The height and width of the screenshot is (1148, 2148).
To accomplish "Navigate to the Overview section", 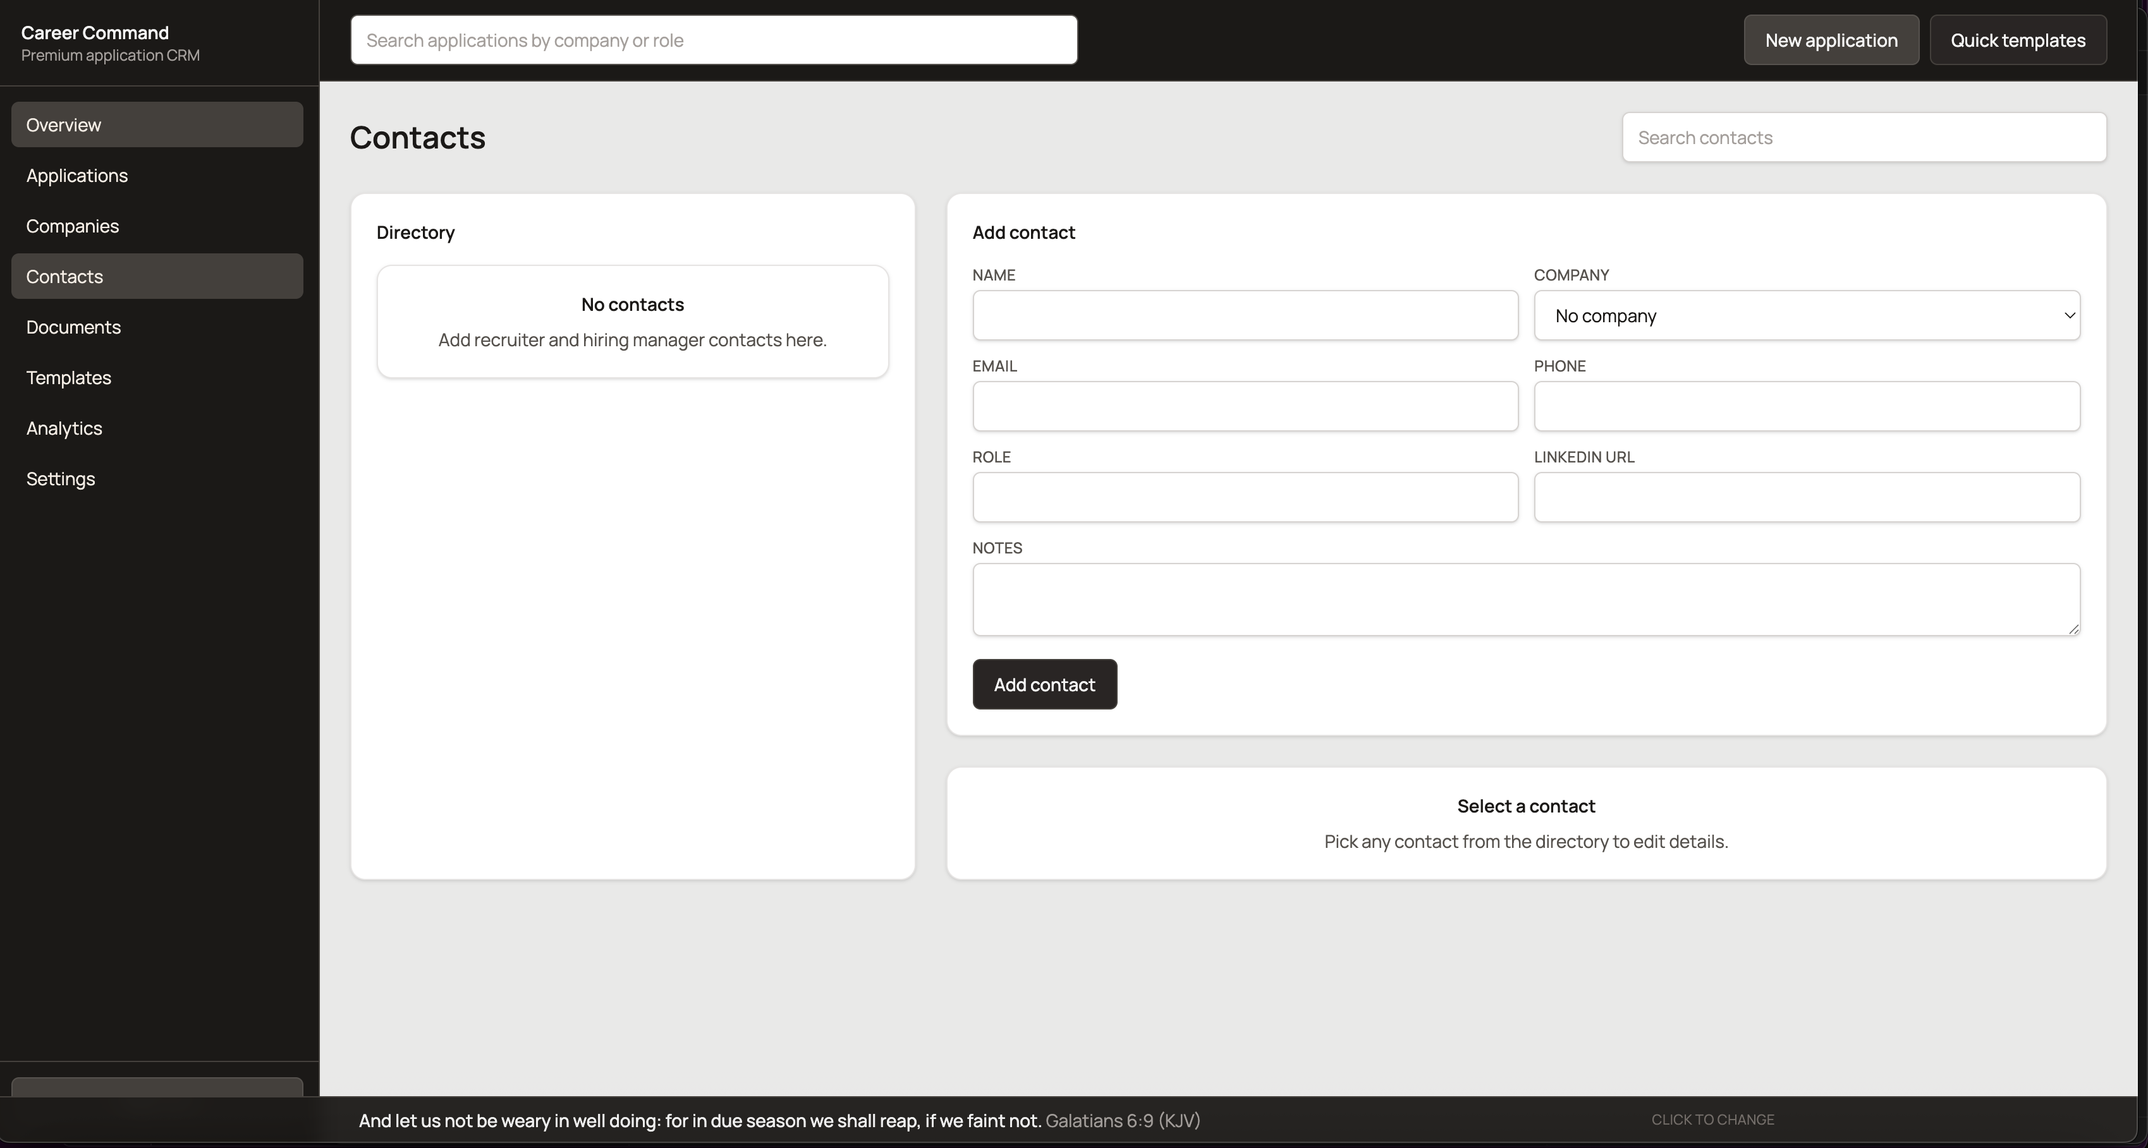I will coord(156,124).
